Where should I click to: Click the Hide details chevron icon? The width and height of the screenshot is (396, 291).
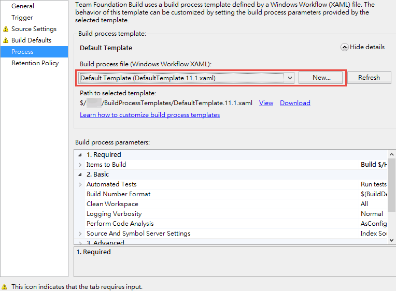tap(345, 47)
